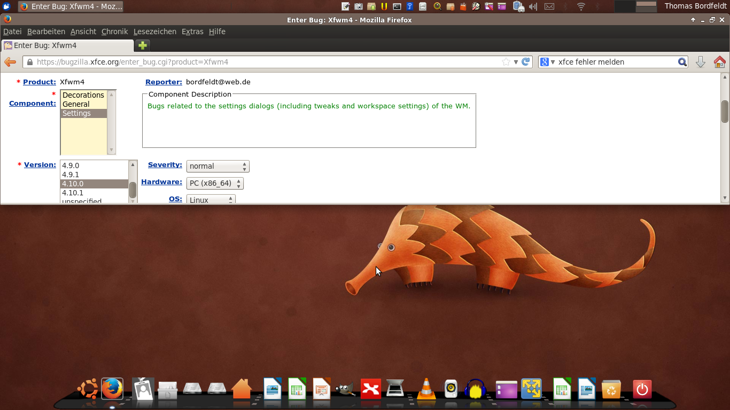
Task: Click the Reporter link
Action: (164, 82)
